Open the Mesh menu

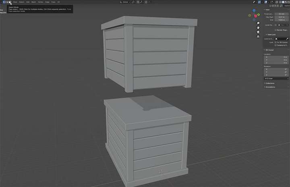(34, 2)
